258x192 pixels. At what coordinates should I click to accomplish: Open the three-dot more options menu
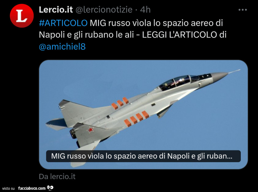click(x=243, y=10)
